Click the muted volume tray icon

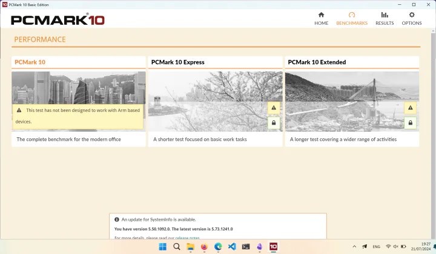pyautogui.click(x=395, y=246)
